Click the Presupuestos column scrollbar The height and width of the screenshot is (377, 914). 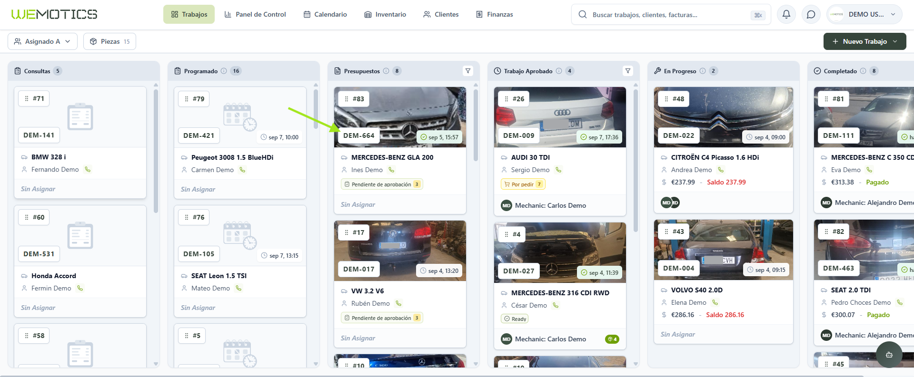[476, 125]
